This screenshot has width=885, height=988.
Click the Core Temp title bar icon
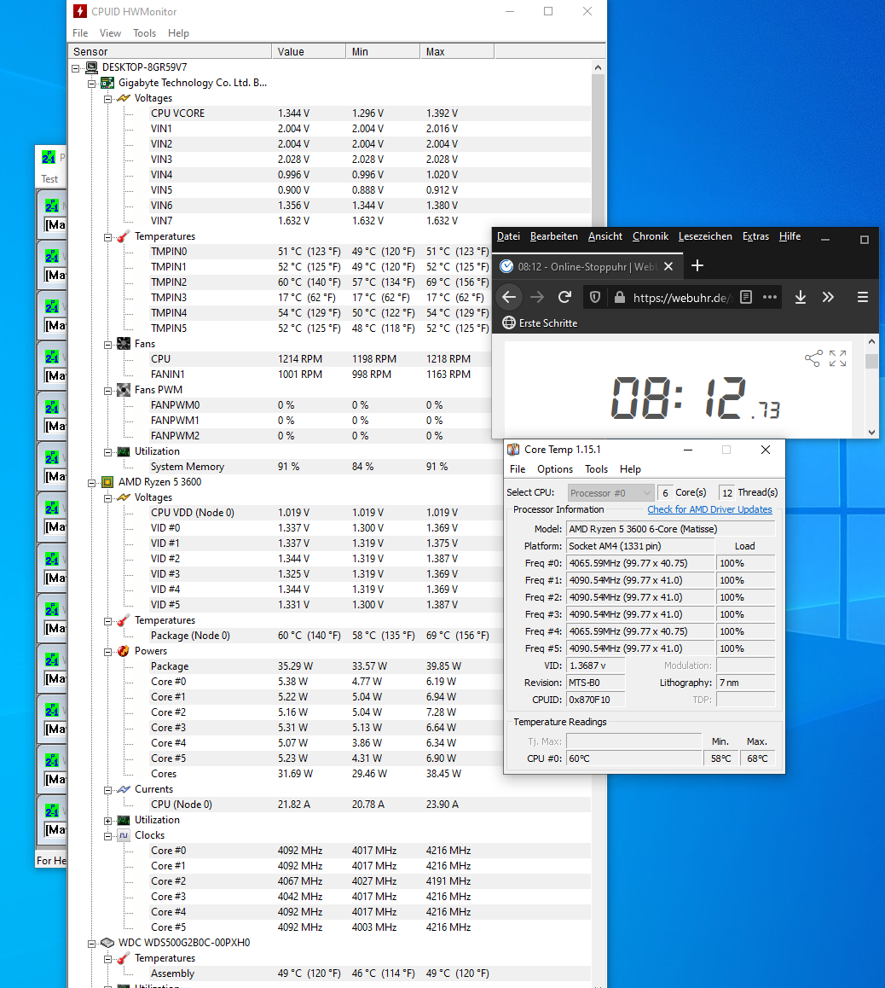point(513,450)
